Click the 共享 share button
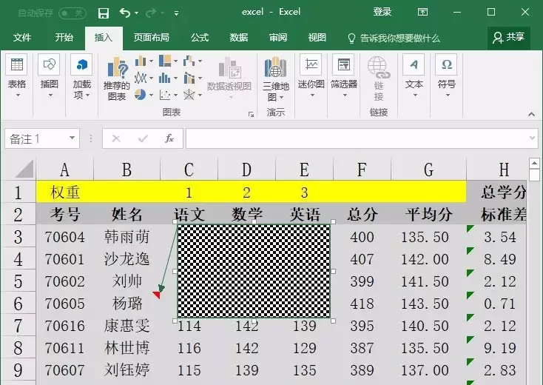 pyautogui.click(x=509, y=38)
